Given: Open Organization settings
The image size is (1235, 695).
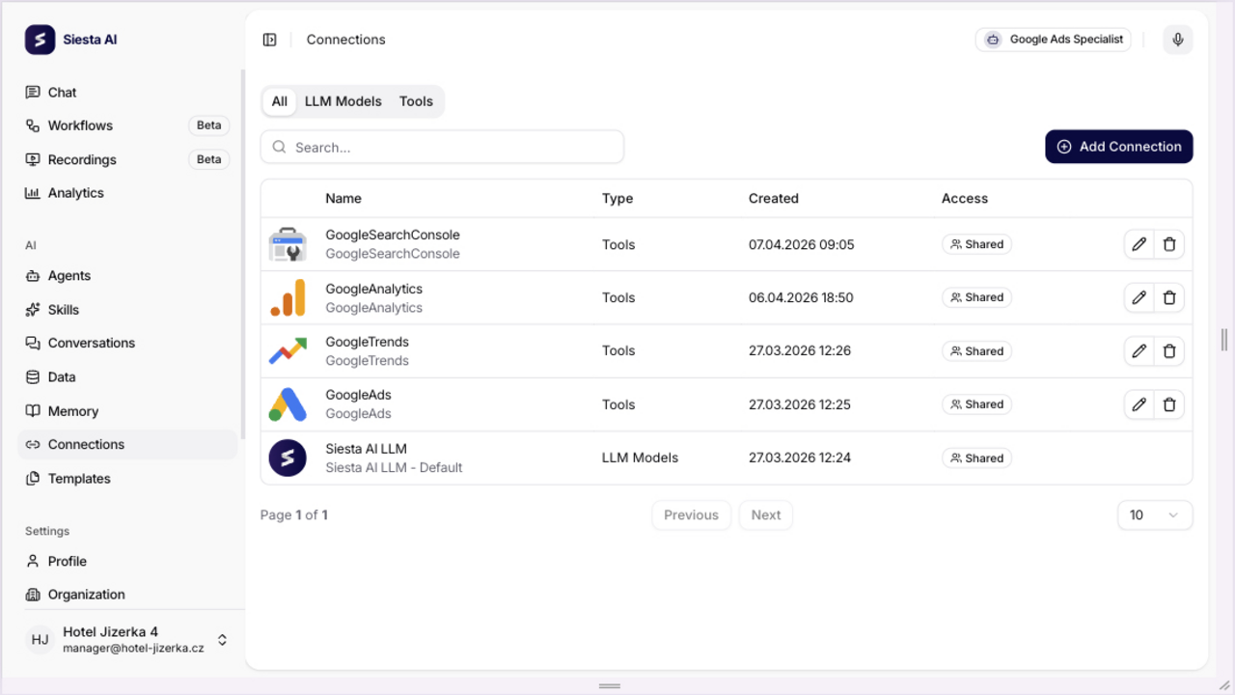Looking at the screenshot, I should pyautogui.click(x=127, y=595).
